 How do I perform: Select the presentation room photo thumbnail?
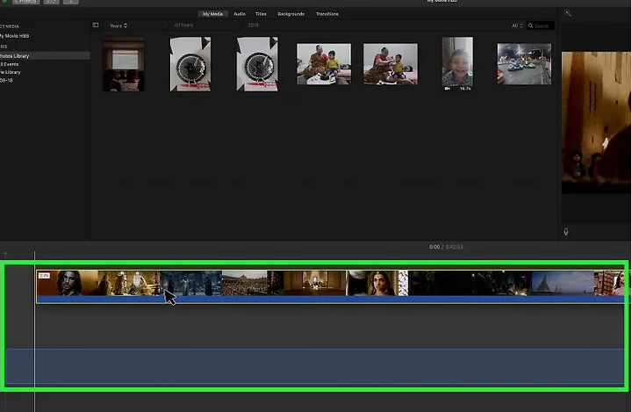coord(124,64)
